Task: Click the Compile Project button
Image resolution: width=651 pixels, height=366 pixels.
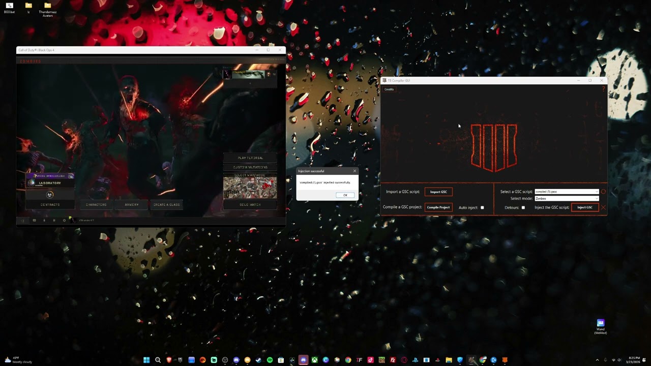Action: coord(438,207)
